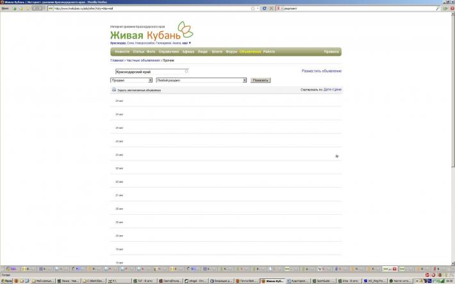
Task: Click the Краснодарский край region input
Action: 152,72
